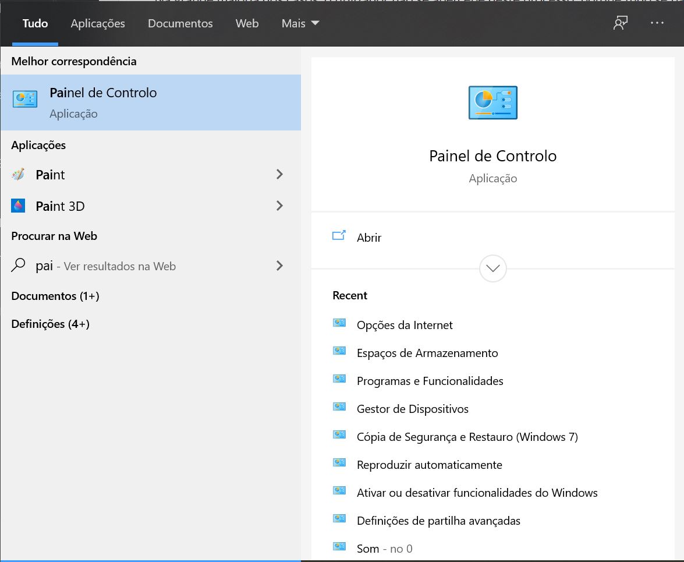This screenshot has height=562, width=684.
Task: Select the Web filter tab
Action: click(247, 24)
